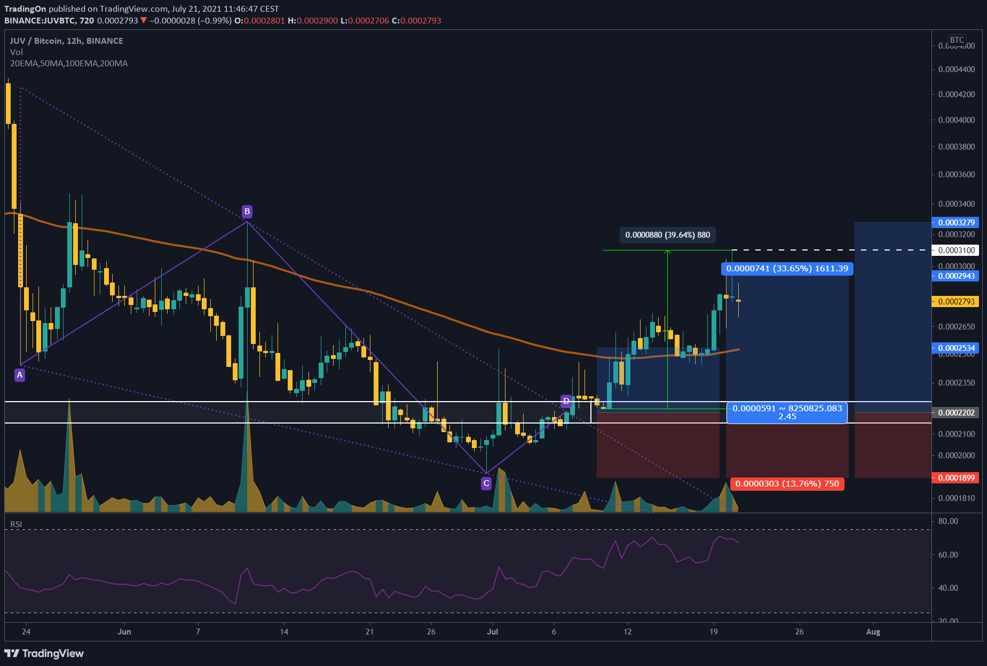Click the BTC currency badge
987x666 pixels.
957,40
